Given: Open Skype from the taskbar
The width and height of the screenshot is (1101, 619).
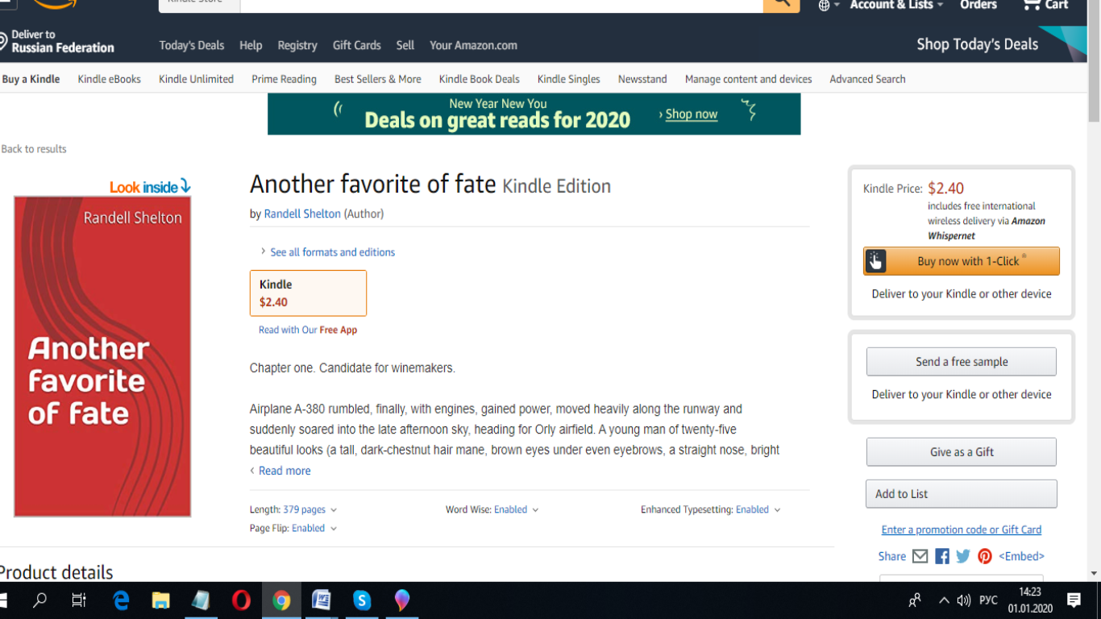Looking at the screenshot, I should tap(362, 600).
